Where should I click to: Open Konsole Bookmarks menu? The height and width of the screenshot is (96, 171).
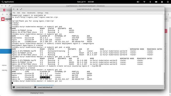pyautogui.click(x=31, y=13)
